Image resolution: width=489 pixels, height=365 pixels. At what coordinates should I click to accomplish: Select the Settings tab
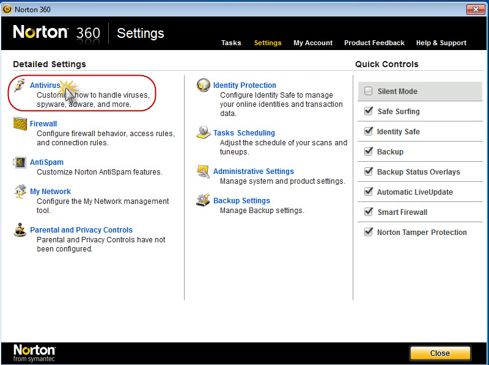(x=268, y=43)
